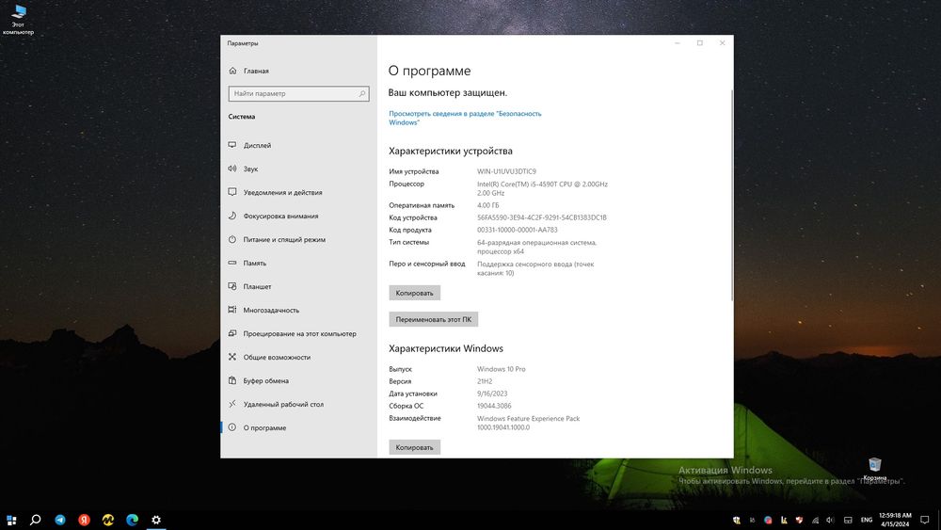Copy device specifications with Копировать button

[x=414, y=293]
